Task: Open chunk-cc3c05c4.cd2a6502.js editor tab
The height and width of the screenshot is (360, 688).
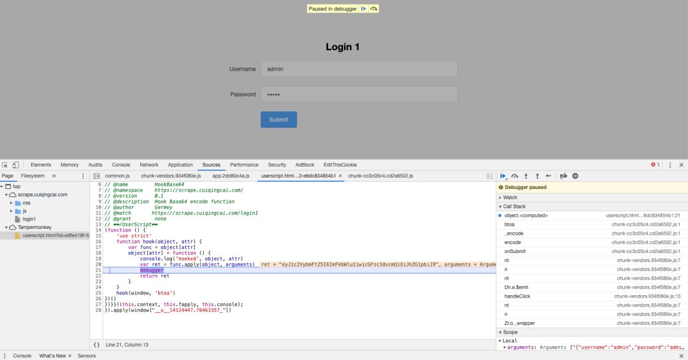Action: point(380,176)
